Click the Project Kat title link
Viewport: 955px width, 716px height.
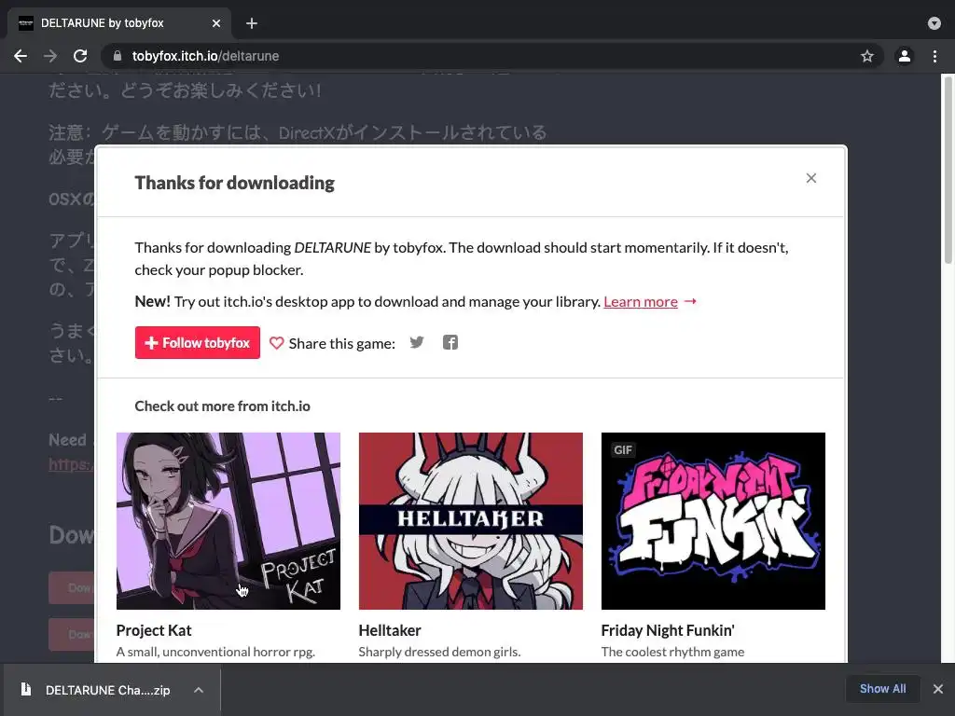(x=154, y=630)
